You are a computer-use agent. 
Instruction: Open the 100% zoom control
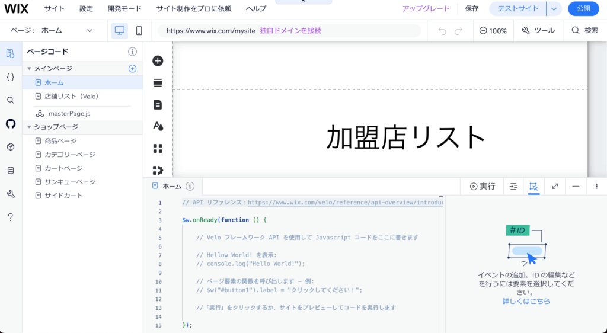point(493,31)
